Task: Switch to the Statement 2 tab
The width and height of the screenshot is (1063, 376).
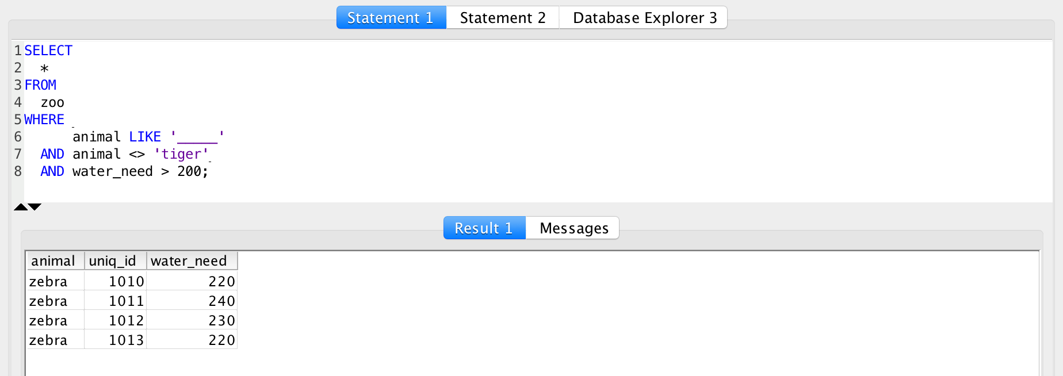Action: 502,17
